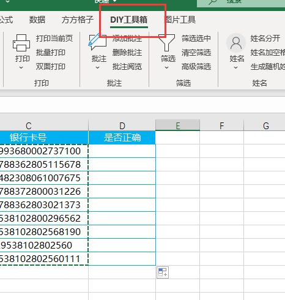Select column E header
The image size is (285, 300).
tap(177, 126)
